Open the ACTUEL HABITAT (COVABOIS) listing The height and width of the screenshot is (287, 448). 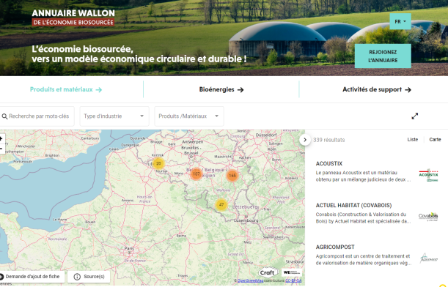353,205
